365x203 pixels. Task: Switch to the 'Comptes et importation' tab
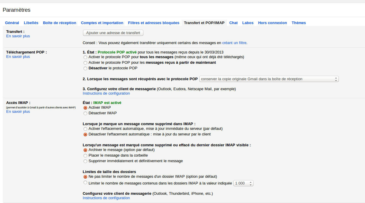click(x=102, y=23)
